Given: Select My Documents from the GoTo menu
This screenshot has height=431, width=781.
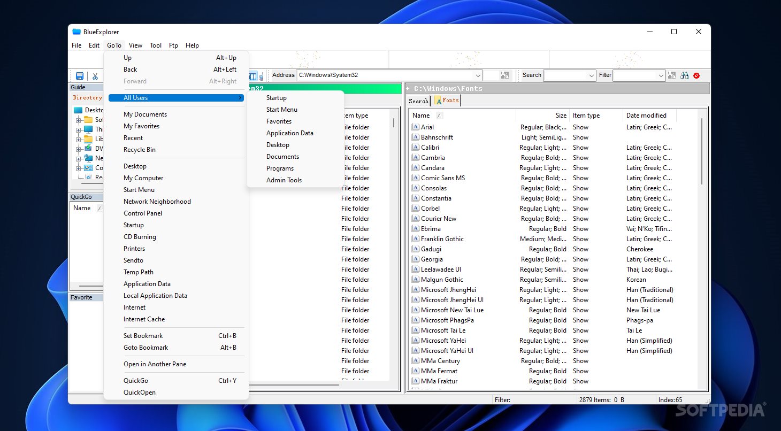Looking at the screenshot, I should click(176, 114).
